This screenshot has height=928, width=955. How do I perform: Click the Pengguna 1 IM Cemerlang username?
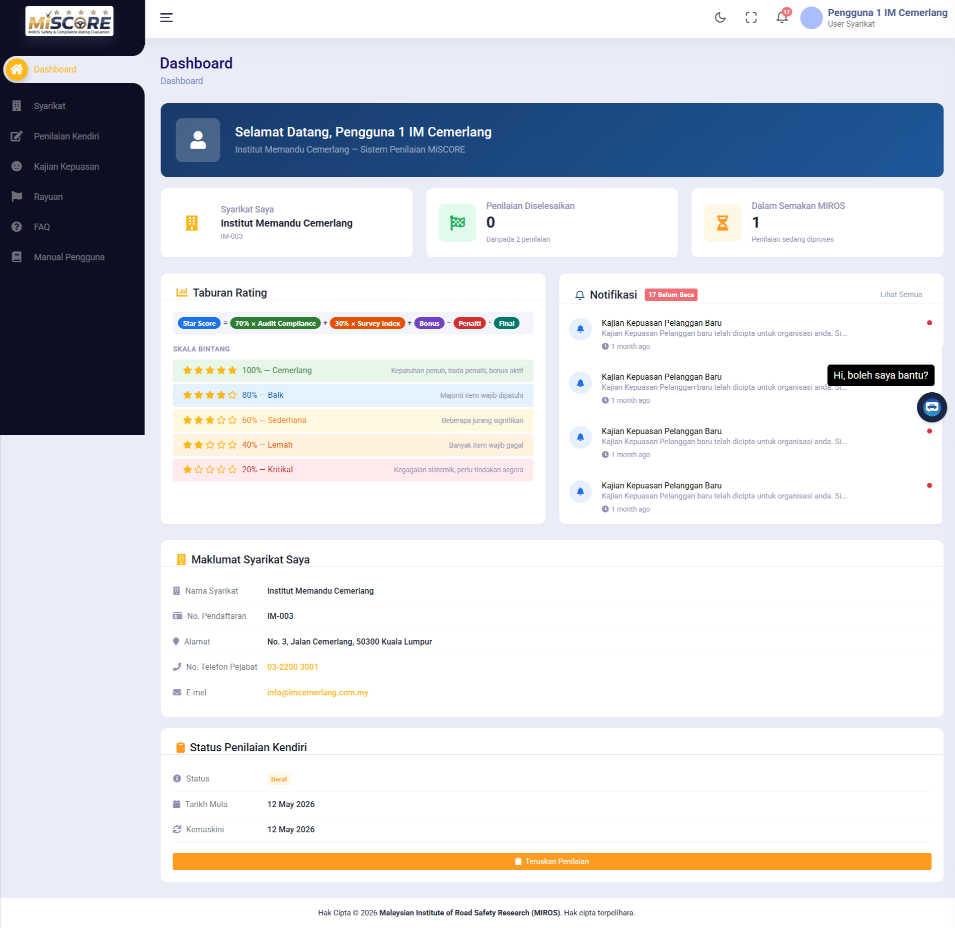tap(888, 13)
